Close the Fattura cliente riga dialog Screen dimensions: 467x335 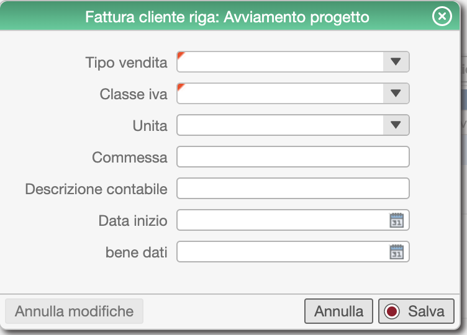click(x=442, y=16)
